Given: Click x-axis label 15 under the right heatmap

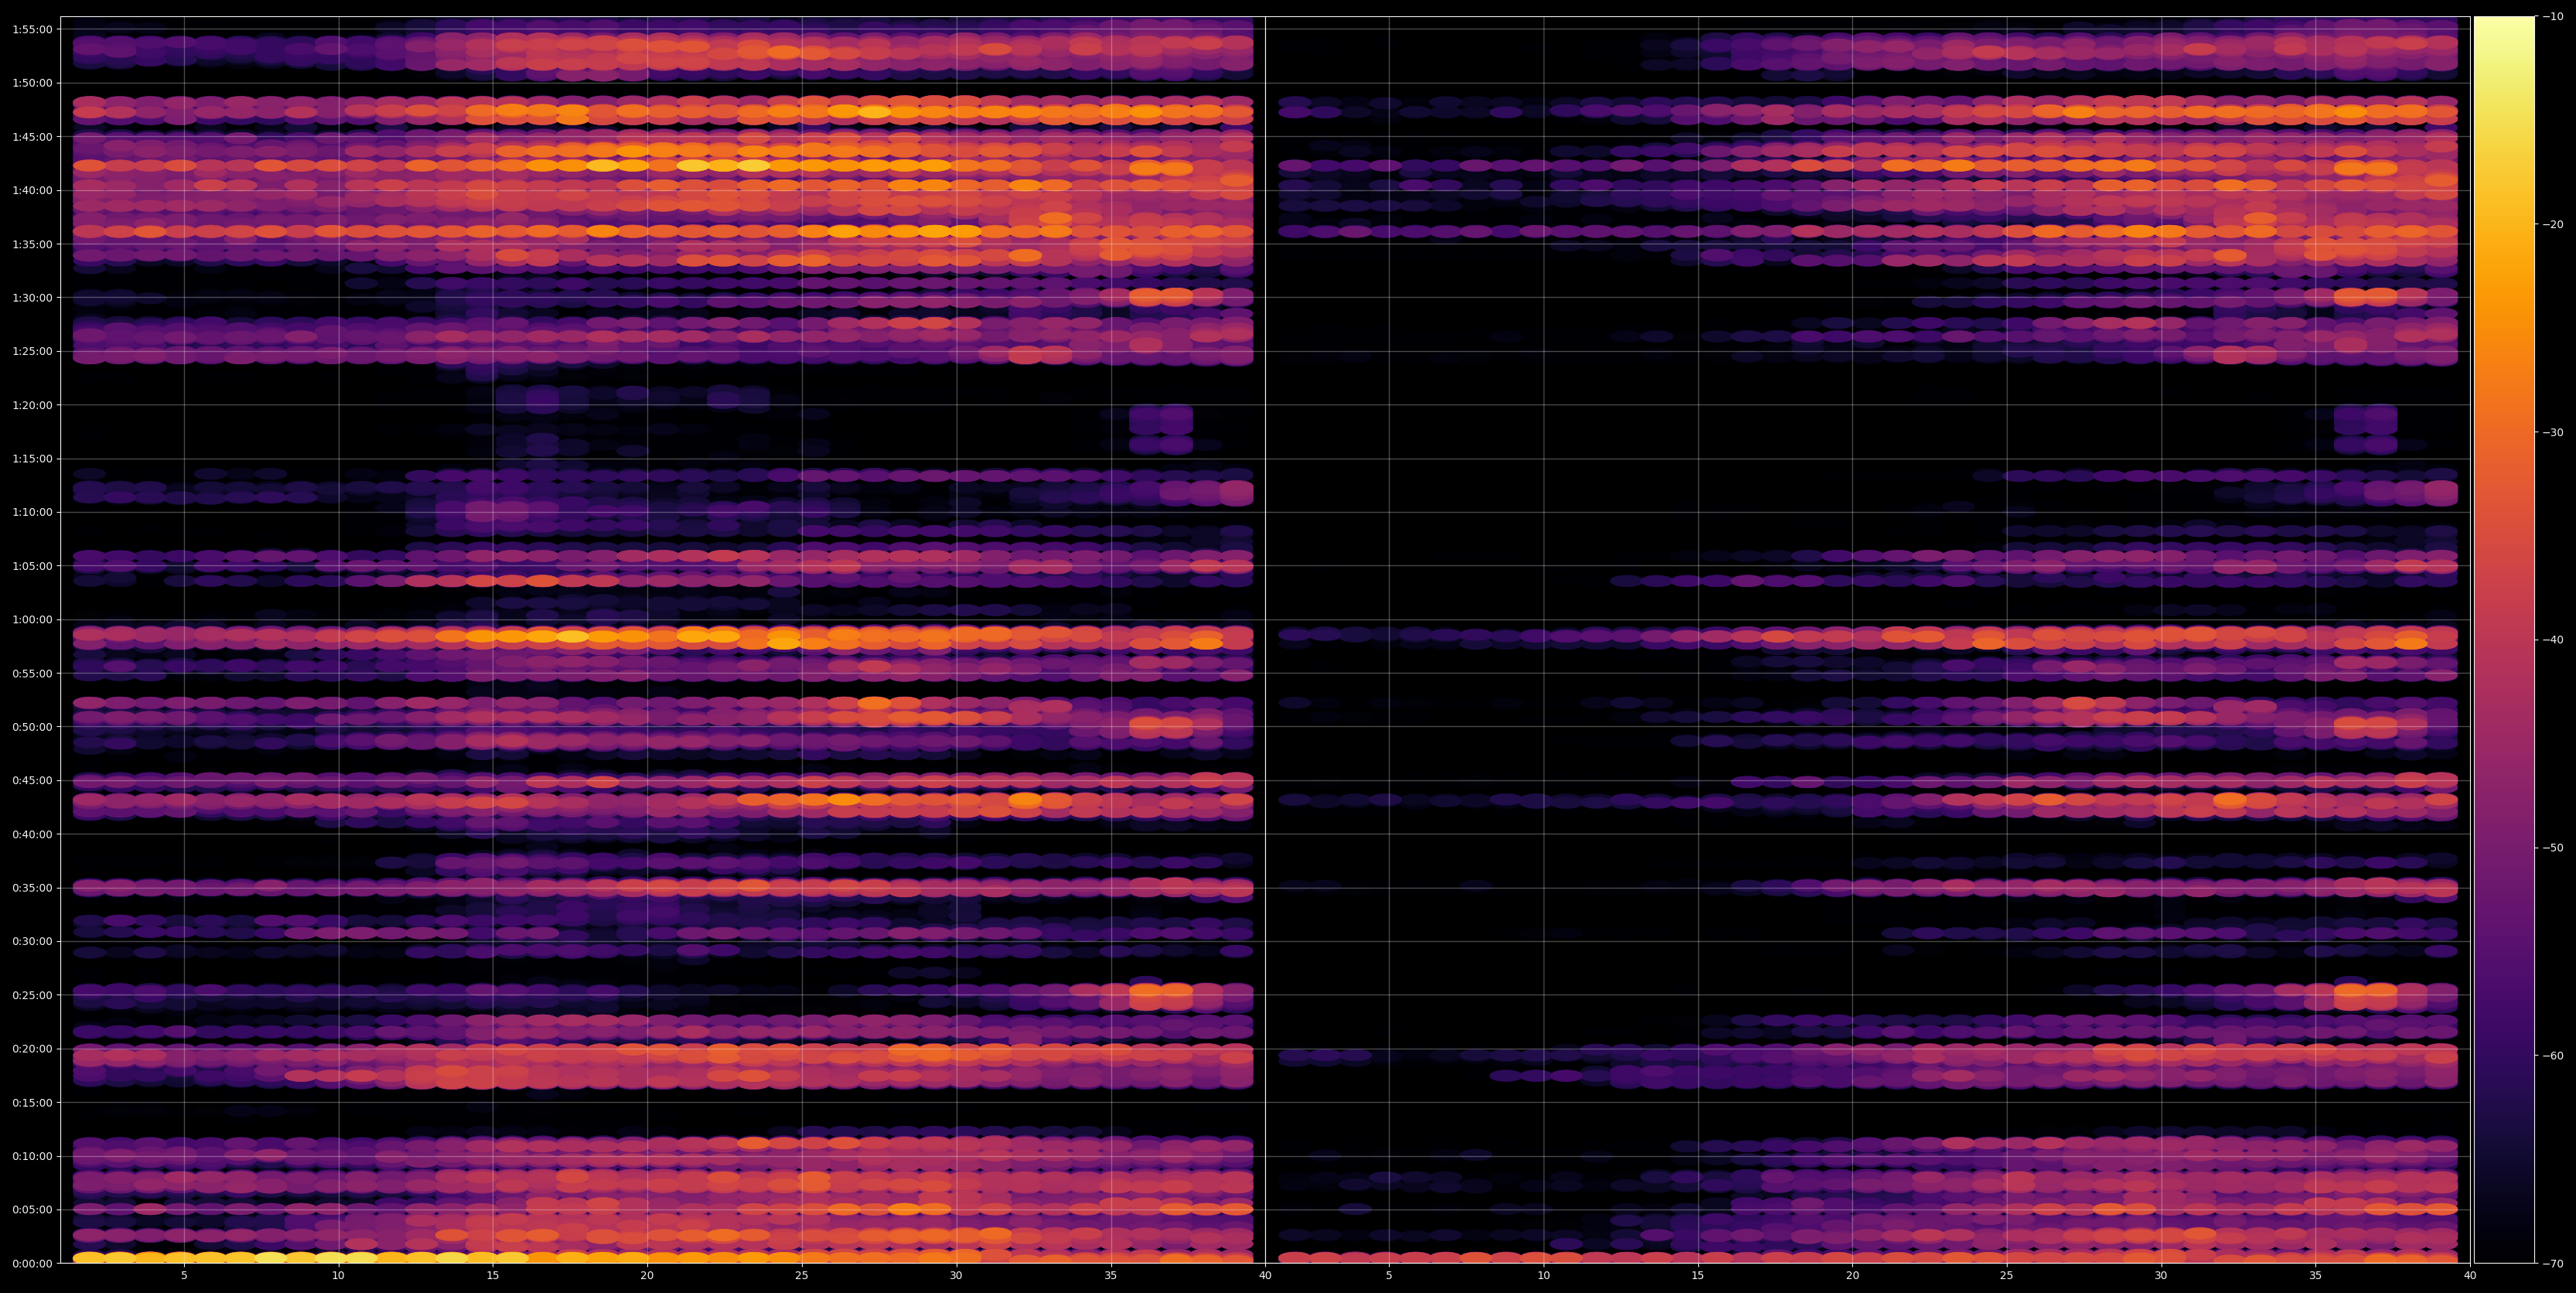Looking at the screenshot, I should pyautogui.click(x=1698, y=1276).
